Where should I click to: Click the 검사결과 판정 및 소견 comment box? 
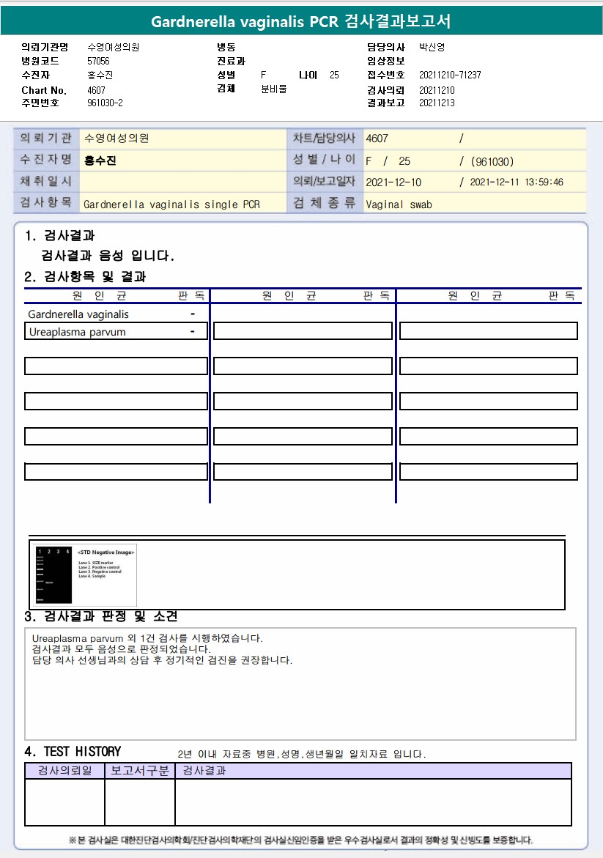pos(300,684)
